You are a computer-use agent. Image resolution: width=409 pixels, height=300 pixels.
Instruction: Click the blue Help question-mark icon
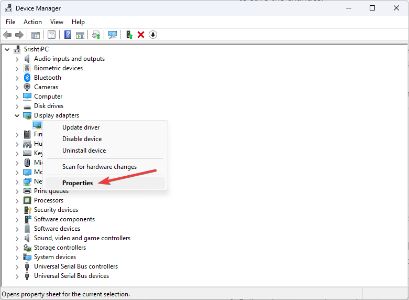click(x=68, y=35)
